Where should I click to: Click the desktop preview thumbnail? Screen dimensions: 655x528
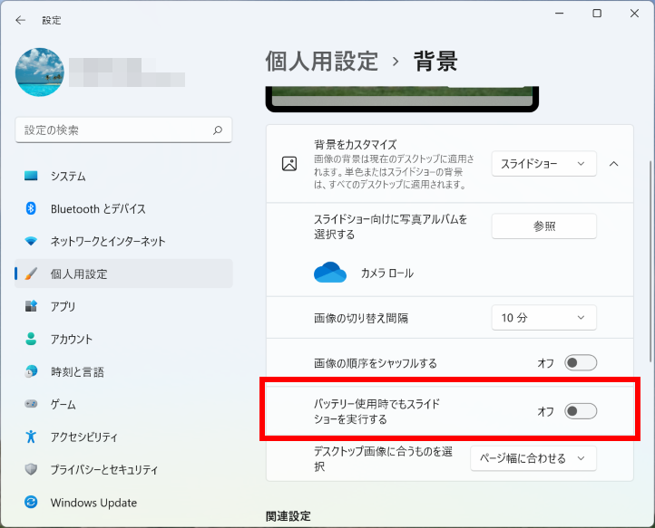402,99
